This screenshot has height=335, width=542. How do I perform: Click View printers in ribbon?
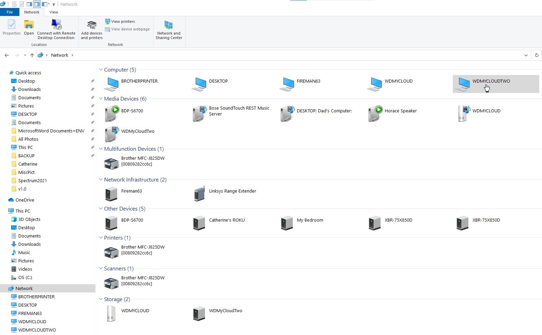click(x=120, y=21)
